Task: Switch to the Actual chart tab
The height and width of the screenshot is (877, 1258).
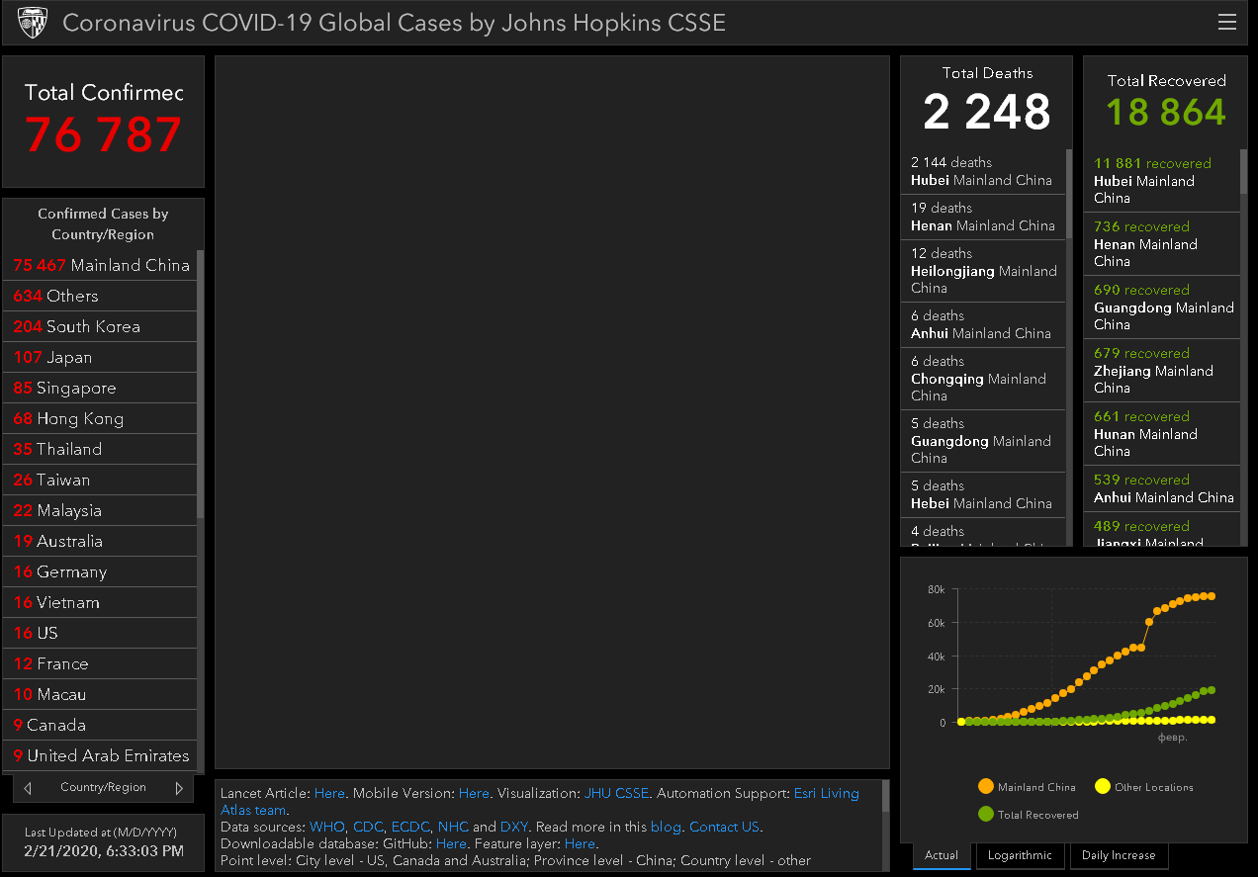Action: 942,855
